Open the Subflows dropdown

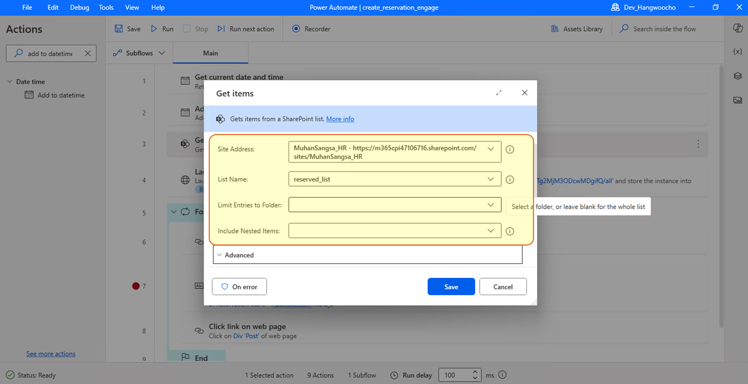pos(139,53)
